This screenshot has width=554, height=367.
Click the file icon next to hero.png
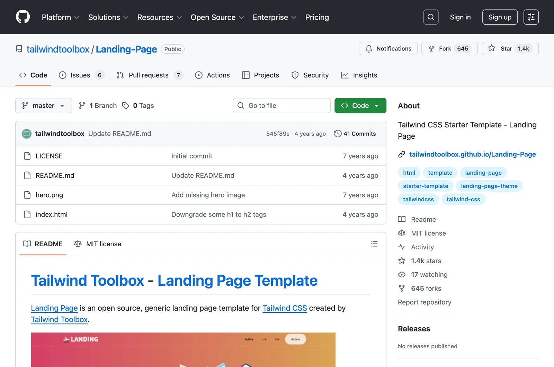(27, 195)
